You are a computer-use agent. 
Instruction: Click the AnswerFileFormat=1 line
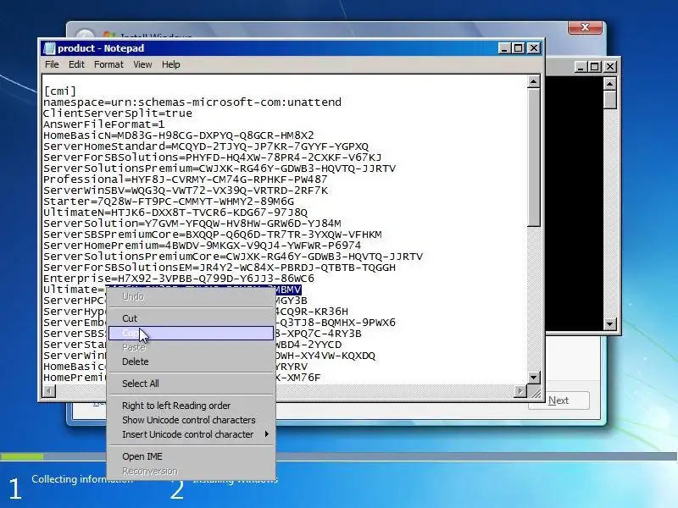point(103,124)
